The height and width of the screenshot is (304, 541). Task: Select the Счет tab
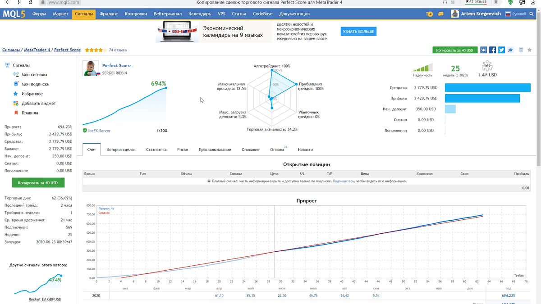(92, 150)
